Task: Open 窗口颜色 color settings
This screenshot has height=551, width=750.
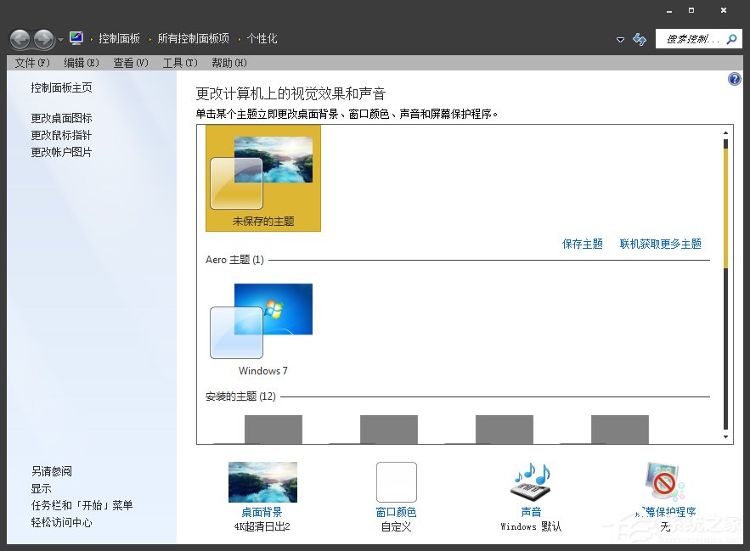Action: pyautogui.click(x=395, y=481)
